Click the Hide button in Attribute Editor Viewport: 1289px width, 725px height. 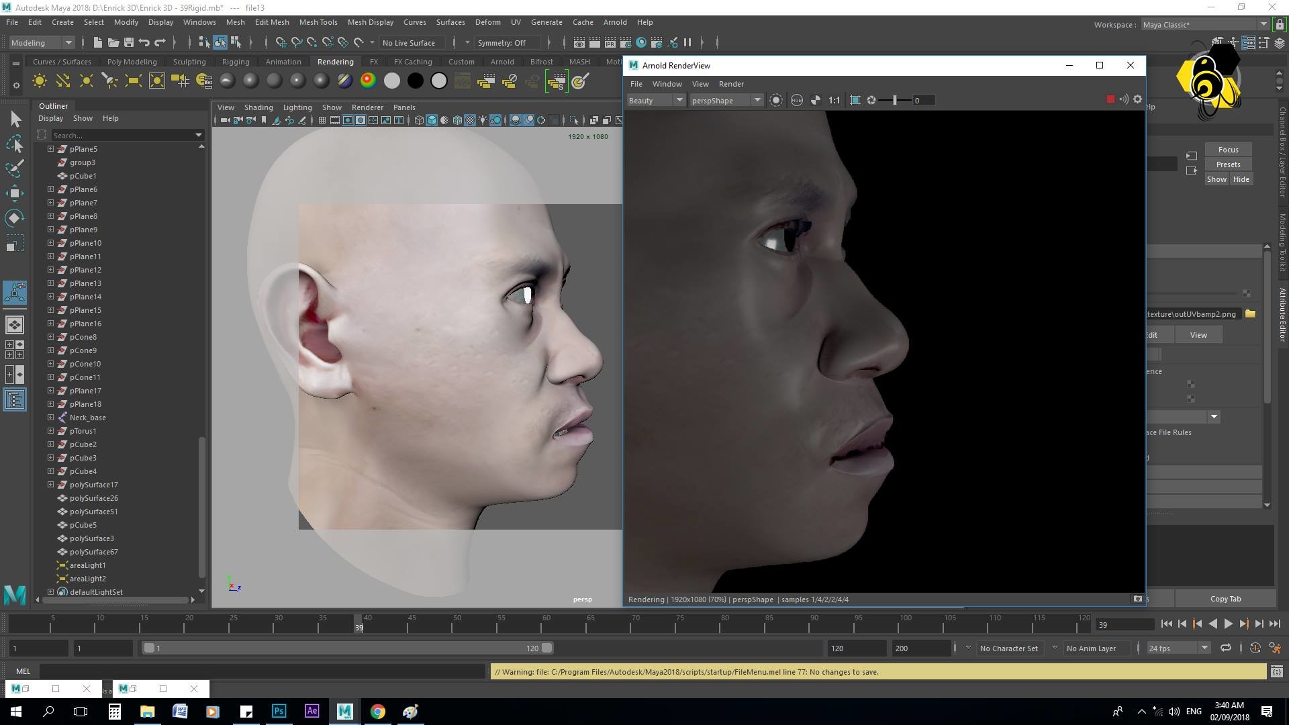[x=1241, y=179]
